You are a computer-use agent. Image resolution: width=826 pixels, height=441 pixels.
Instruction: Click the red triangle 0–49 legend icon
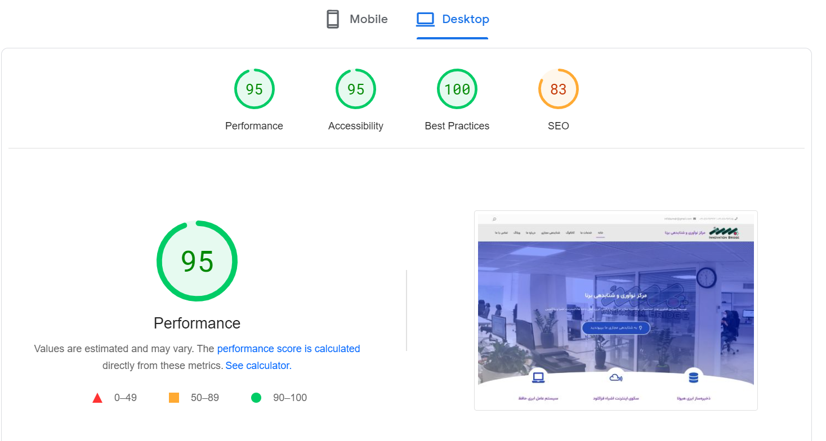tap(97, 398)
